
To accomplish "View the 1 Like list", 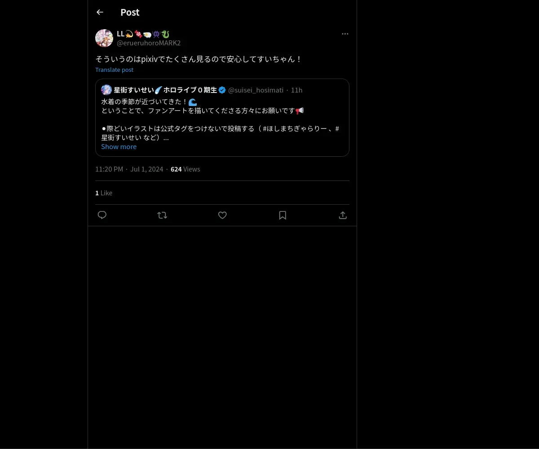I will pyautogui.click(x=104, y=193).
